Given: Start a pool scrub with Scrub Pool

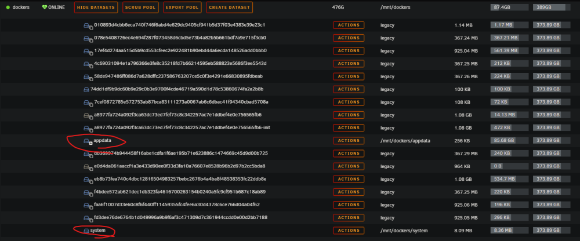Looking at the screenshot, I should coord(140,8).
